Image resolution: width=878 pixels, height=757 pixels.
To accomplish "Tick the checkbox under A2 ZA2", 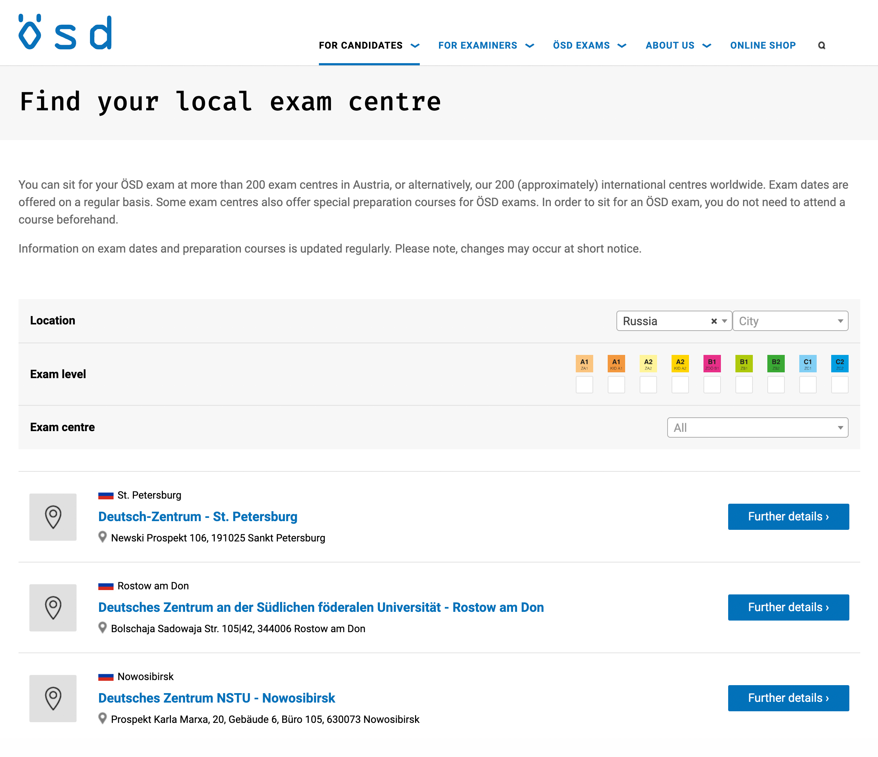I will tap(648, 384).
